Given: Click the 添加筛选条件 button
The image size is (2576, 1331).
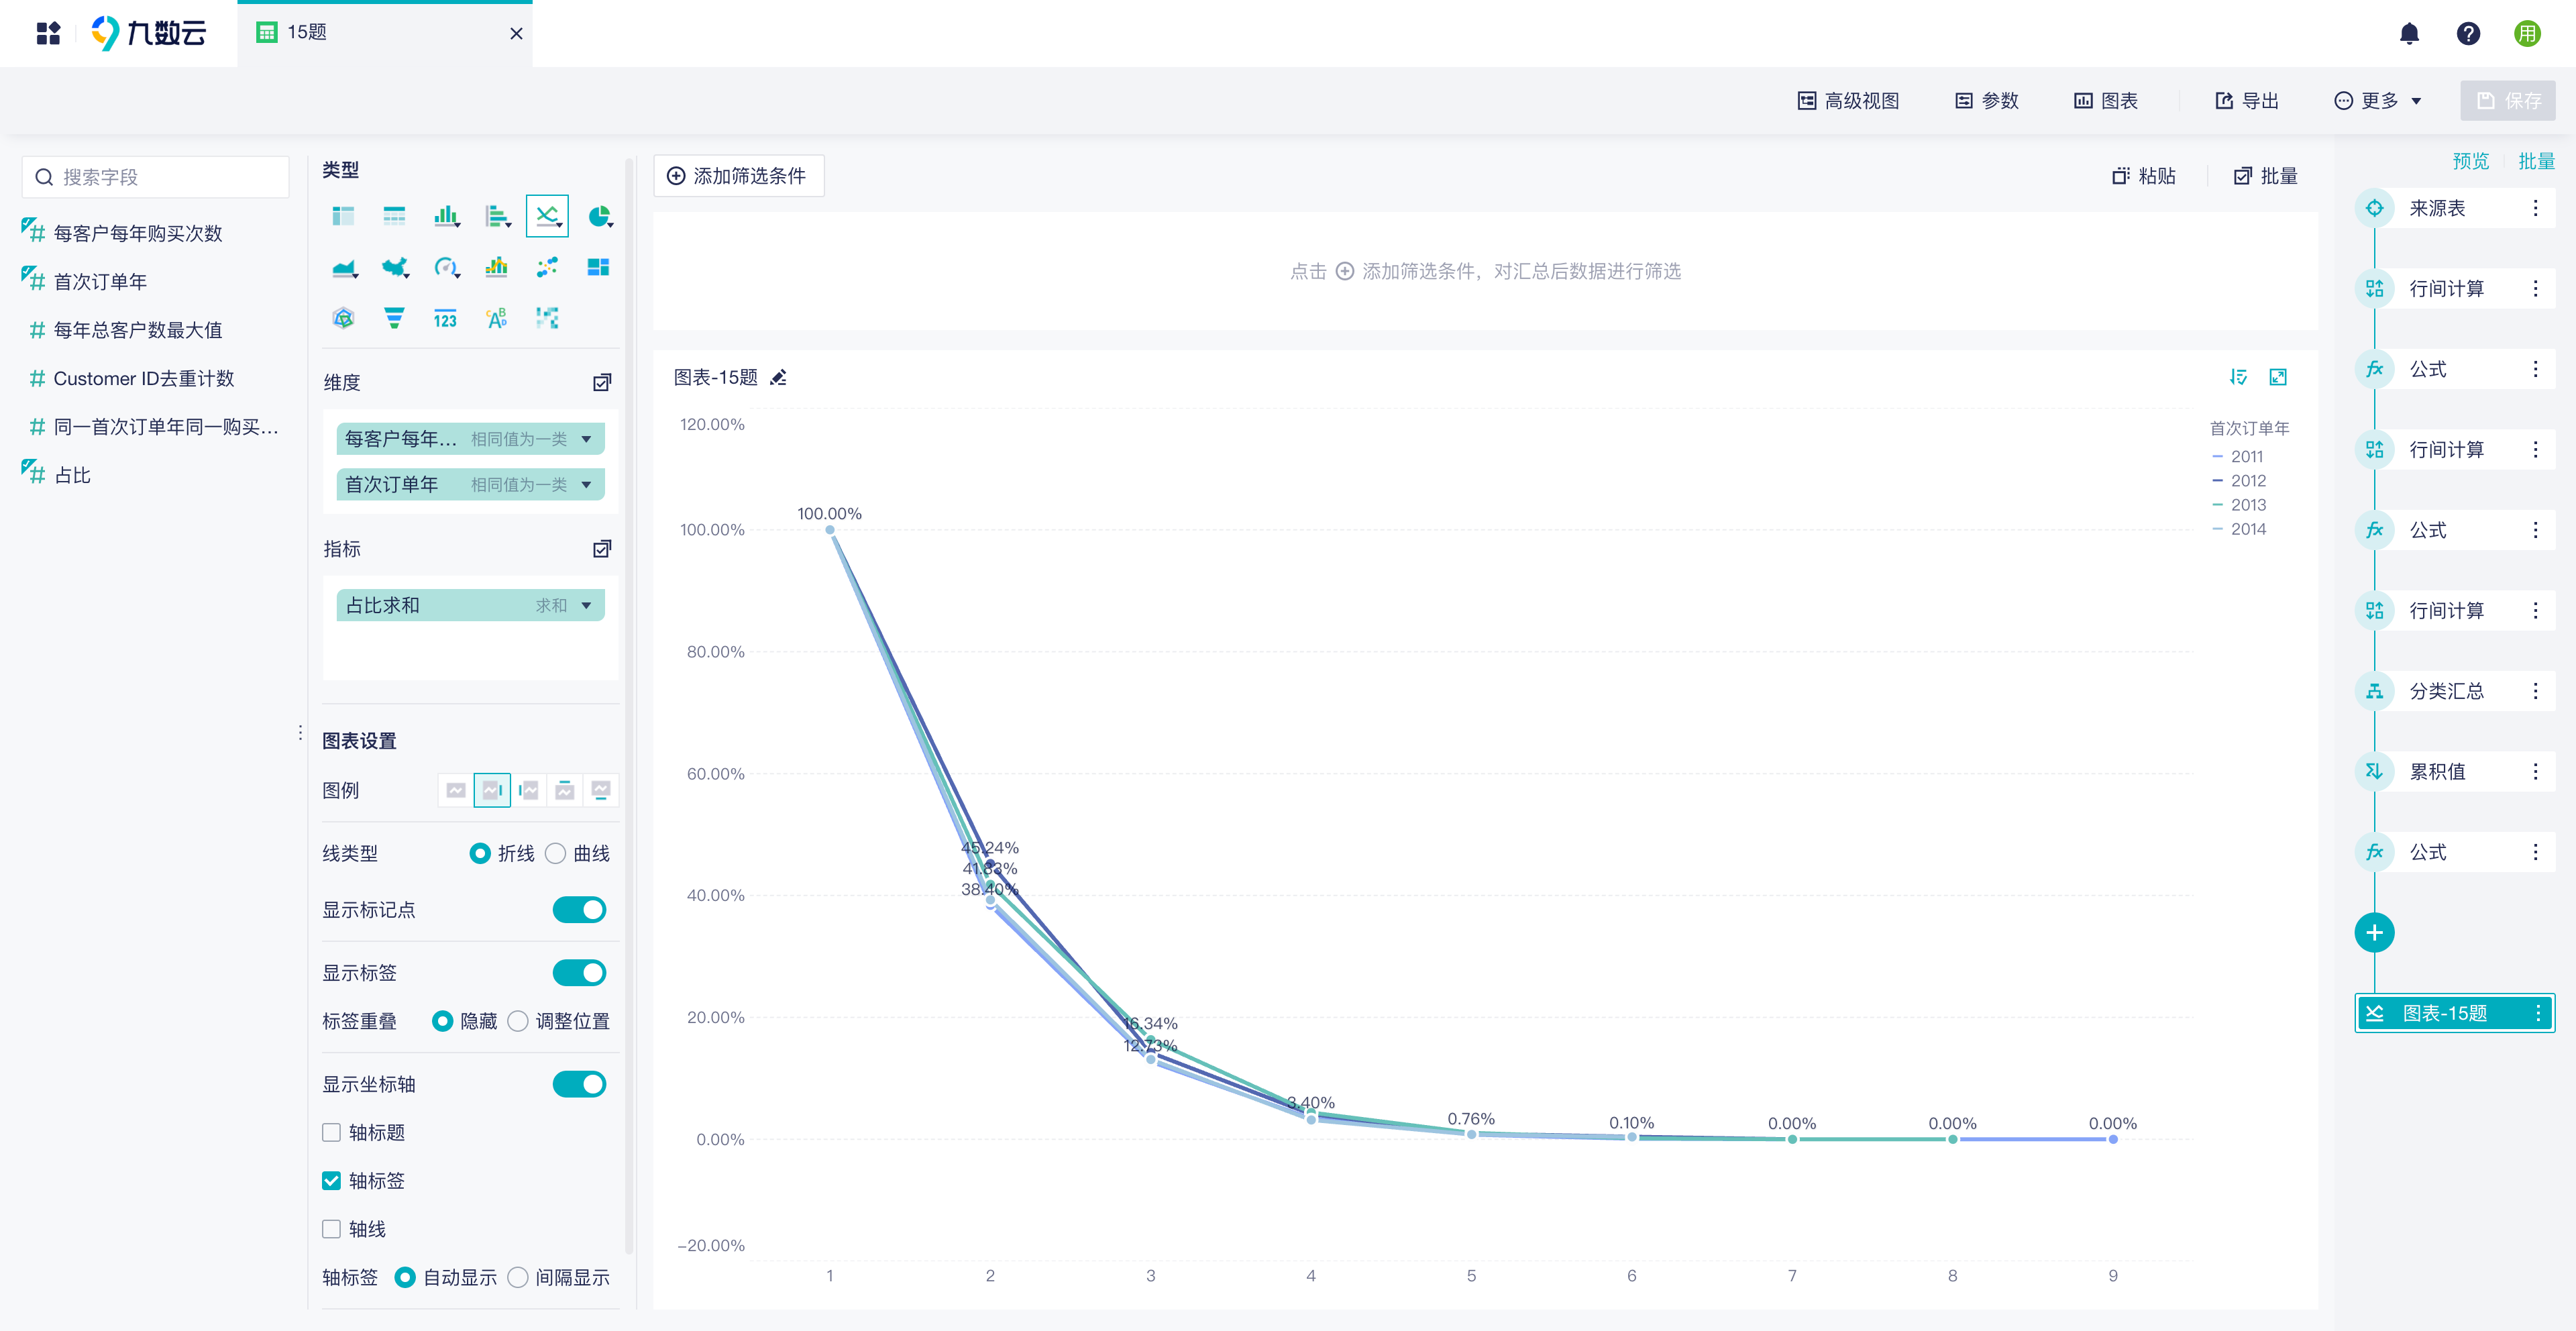Looking at the screenshot, I should (x=738, y=176).
